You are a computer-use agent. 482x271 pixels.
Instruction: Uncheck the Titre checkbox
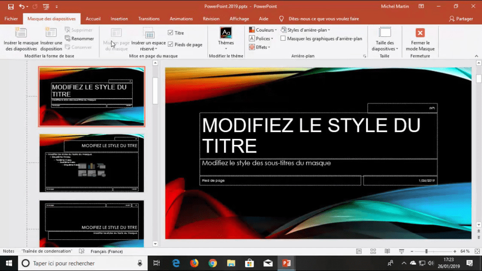tap(170, 33)
